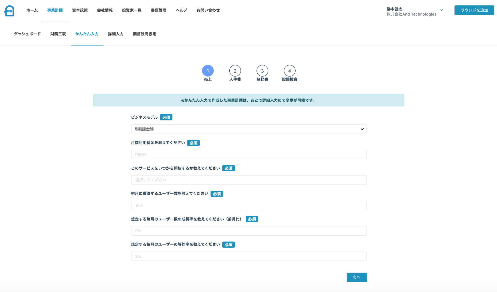Screen dimensions: 497x292
Task: Open 期首残高設定 tab
Action: pyautogui.click(x=145, y=34)
